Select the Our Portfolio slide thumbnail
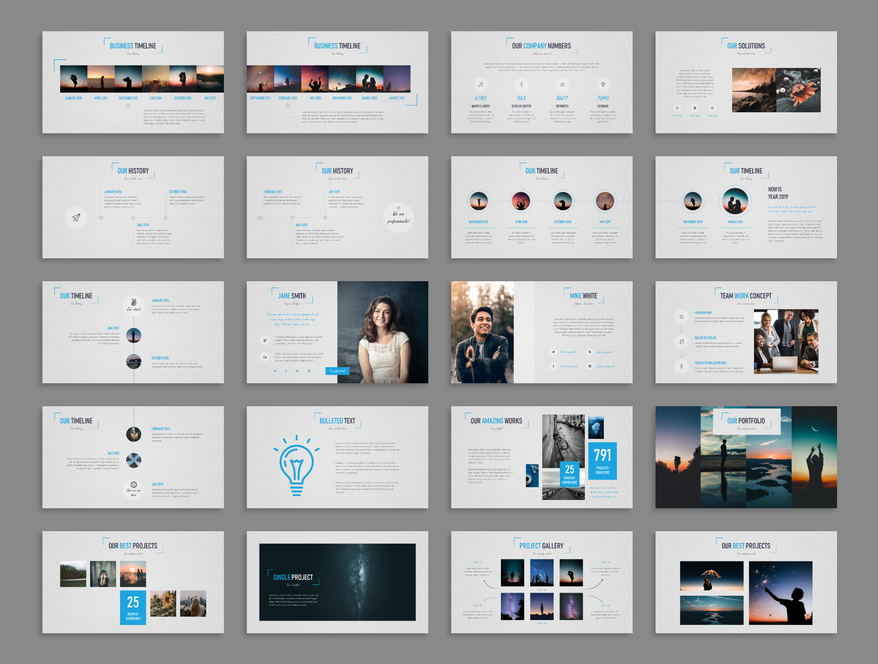Screen dimensions: 878x664 (746, 457)
